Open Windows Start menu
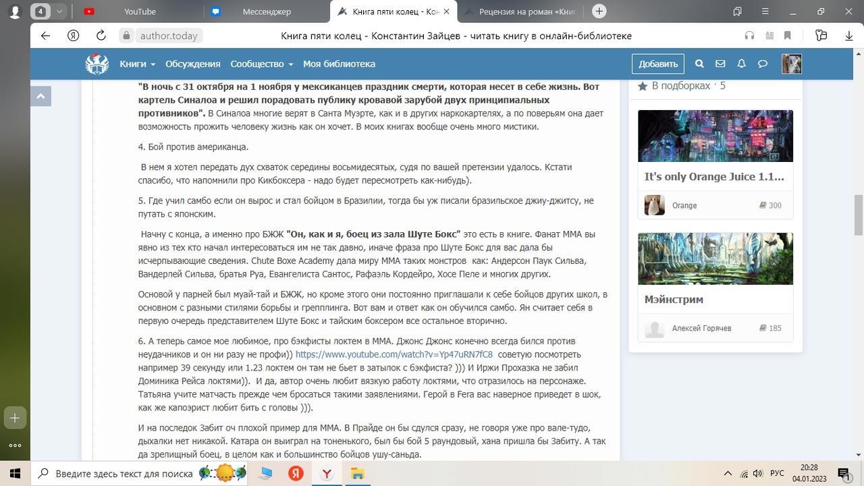 (x=15, y=474)
